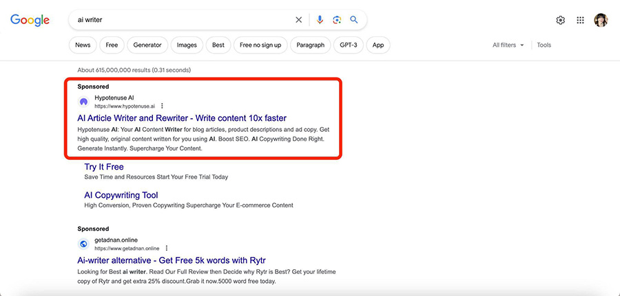Open the AI Article Writer and Rewriter link
Viewport: 620px width, 296px height.
pos(182,118)
